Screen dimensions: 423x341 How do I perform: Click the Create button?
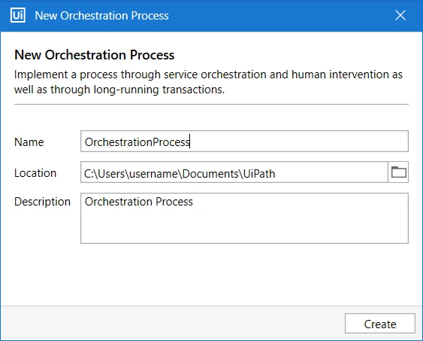click(380, 324)
